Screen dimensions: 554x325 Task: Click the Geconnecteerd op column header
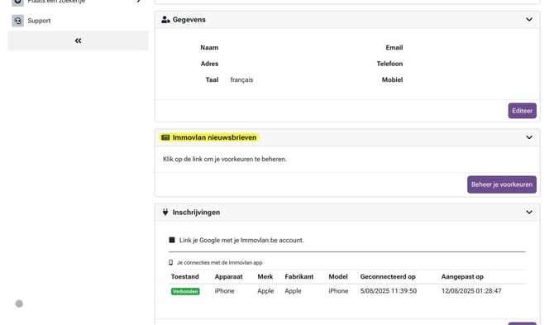[388, 276]
